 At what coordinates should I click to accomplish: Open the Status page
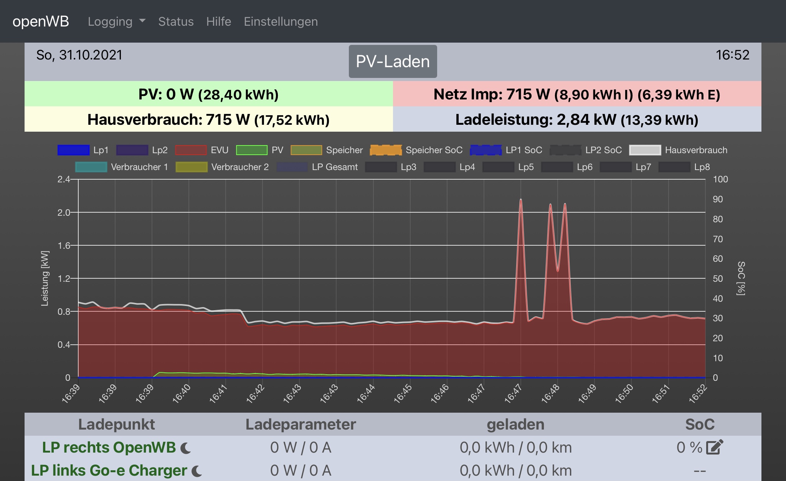176,21
